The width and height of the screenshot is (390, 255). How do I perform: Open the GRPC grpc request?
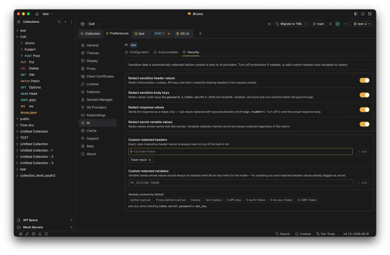28,100
